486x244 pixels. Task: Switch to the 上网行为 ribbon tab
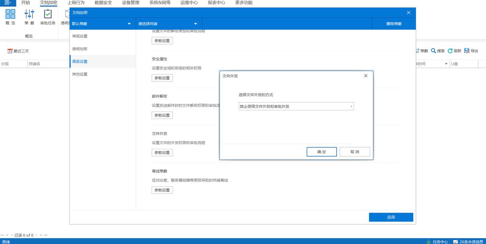(76, 3)
